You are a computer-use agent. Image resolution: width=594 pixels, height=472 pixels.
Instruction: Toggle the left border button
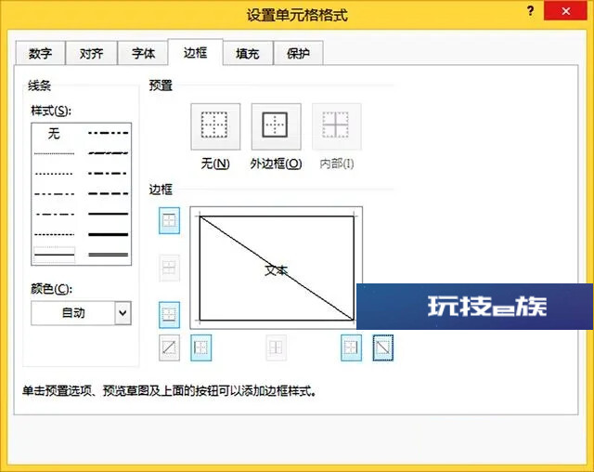click(x=200, y=347)
